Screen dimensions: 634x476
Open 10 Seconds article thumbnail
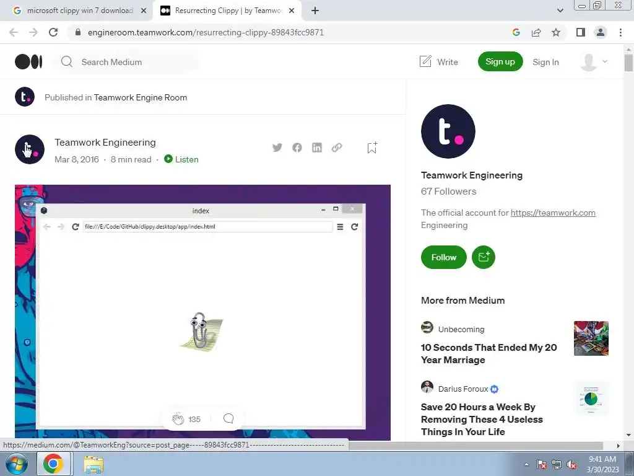(591, 338)
